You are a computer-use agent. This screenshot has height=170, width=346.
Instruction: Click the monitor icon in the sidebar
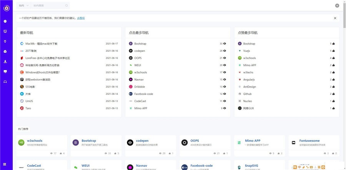(x=5, y=71)
